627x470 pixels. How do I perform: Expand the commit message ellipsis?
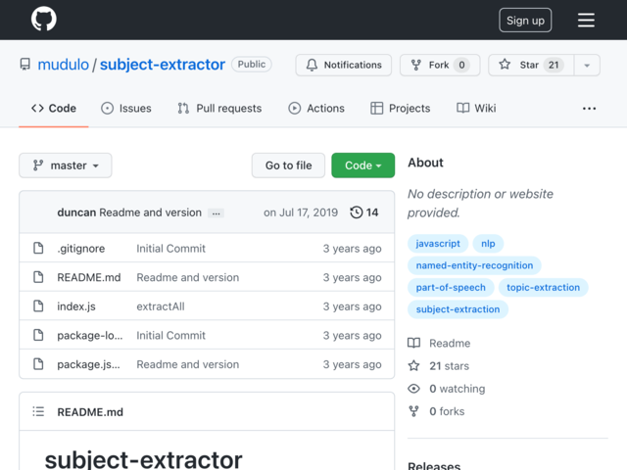click(216, 213)
